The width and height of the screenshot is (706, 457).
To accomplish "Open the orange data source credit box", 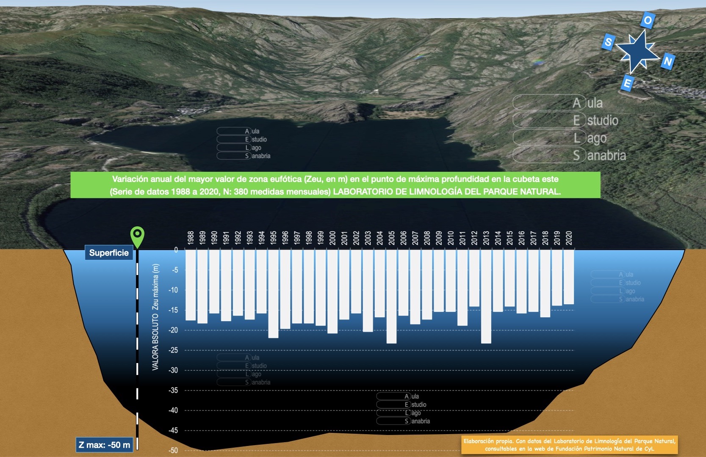I will pos(569,445).
